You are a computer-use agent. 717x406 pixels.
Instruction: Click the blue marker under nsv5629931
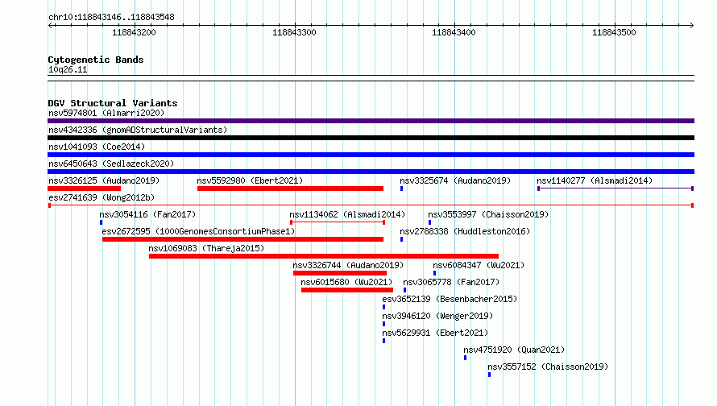click(x=383, y=341)
